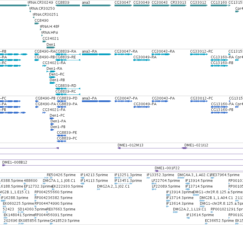Click the CG8839-RD transcript label

click(x=66, y=86)
